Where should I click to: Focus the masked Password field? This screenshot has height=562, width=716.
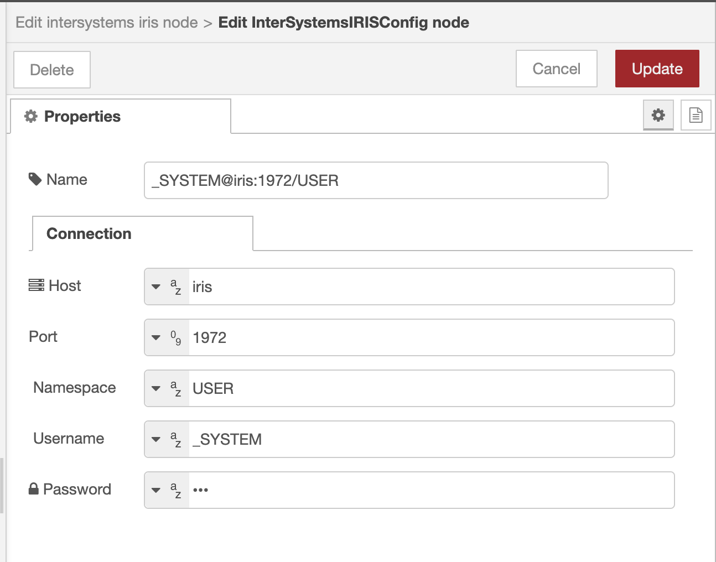431,490
